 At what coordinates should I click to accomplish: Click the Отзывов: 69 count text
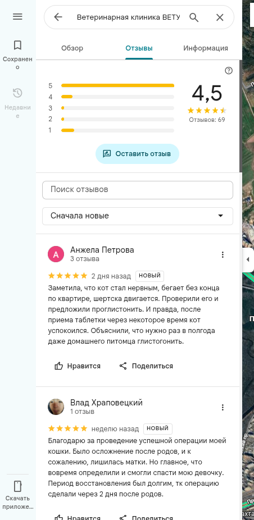click(207, 120)
